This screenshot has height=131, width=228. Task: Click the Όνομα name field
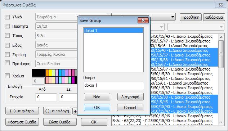(x=113, y=86)
